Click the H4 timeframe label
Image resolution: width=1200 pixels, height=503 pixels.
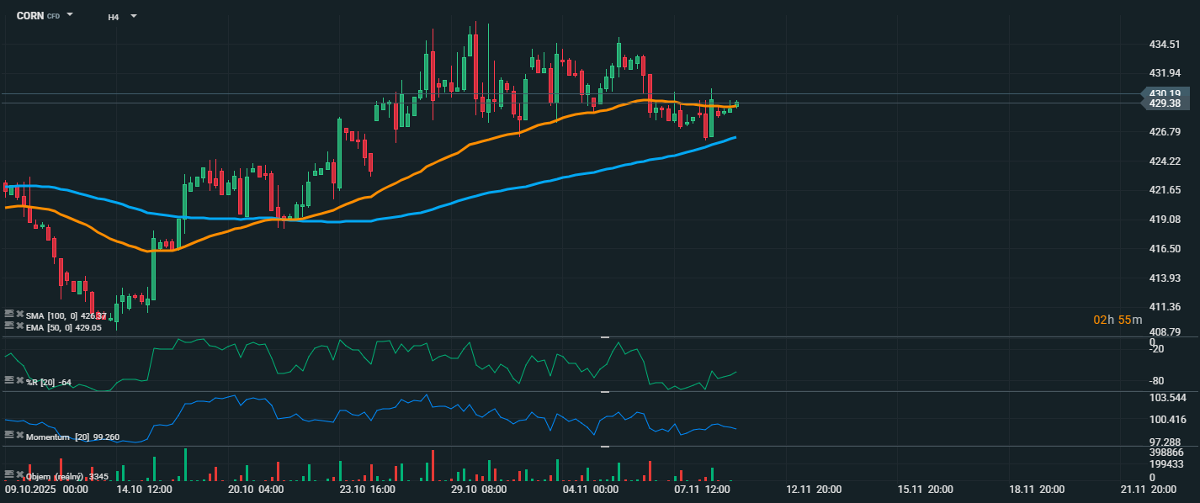pos(114,17)
